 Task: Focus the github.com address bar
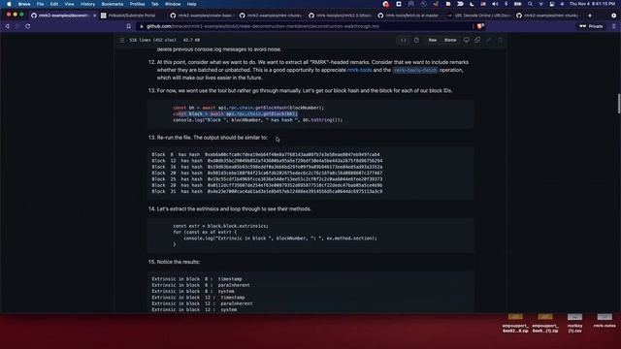305,26
